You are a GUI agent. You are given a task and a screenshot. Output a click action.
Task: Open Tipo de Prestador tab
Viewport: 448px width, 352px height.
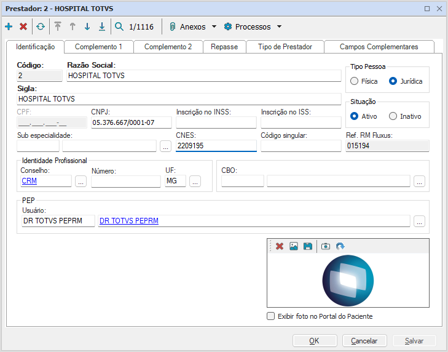coord(285,47)
